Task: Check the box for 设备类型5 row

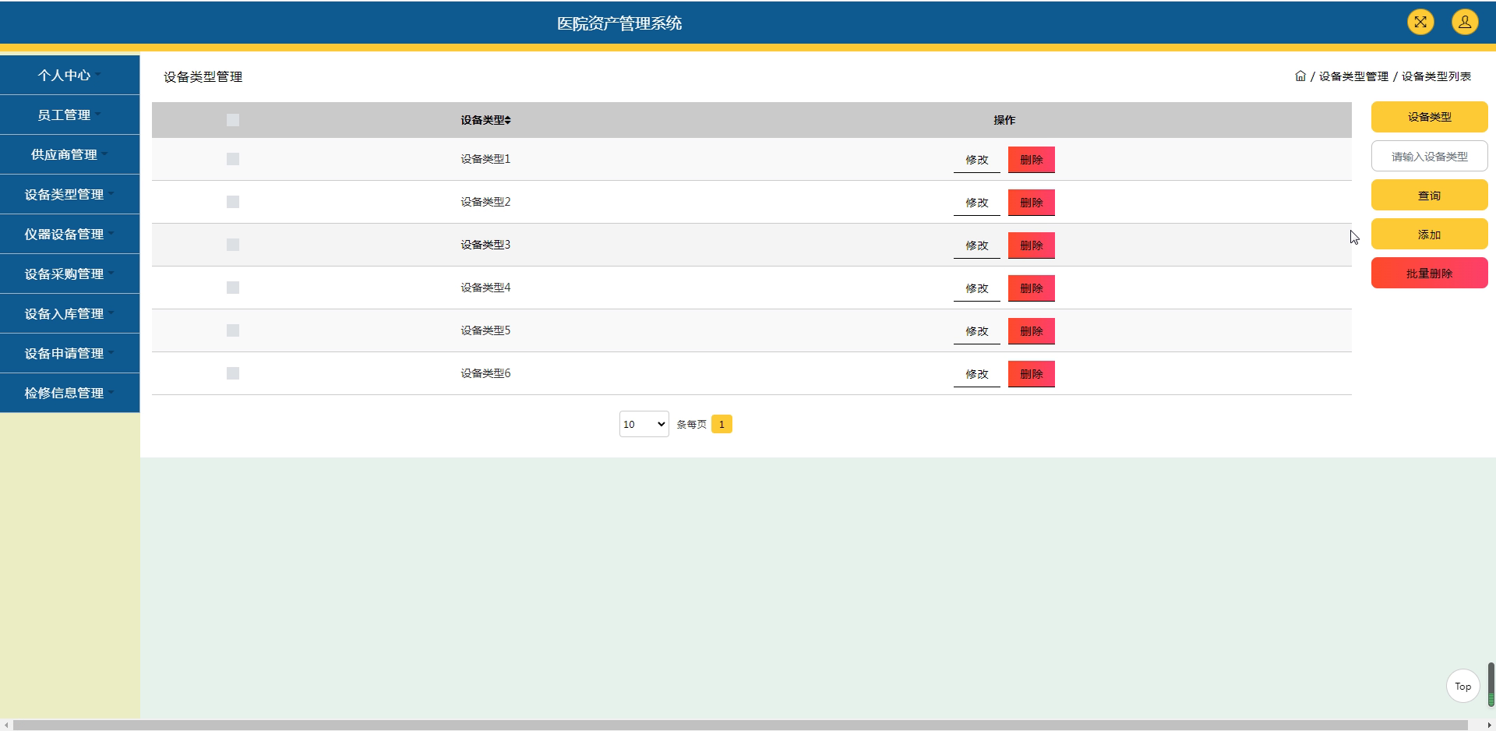Action: [233, 330]
